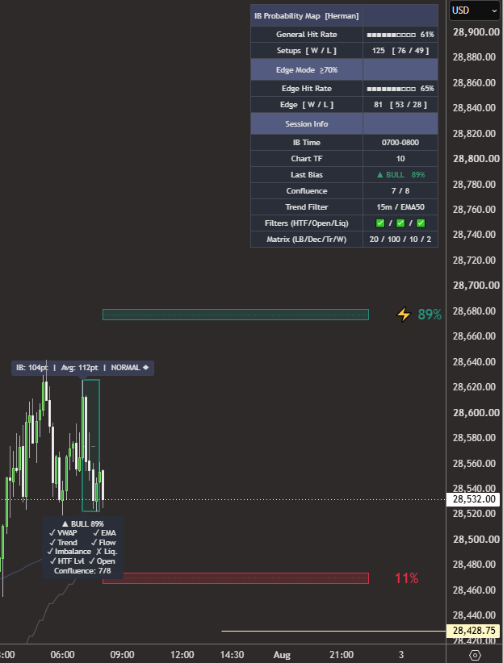This screenshot has width=503, height=663.
Task: Click Confluence: 7/8 text in tooltip
Action: (x=82, y=570)
